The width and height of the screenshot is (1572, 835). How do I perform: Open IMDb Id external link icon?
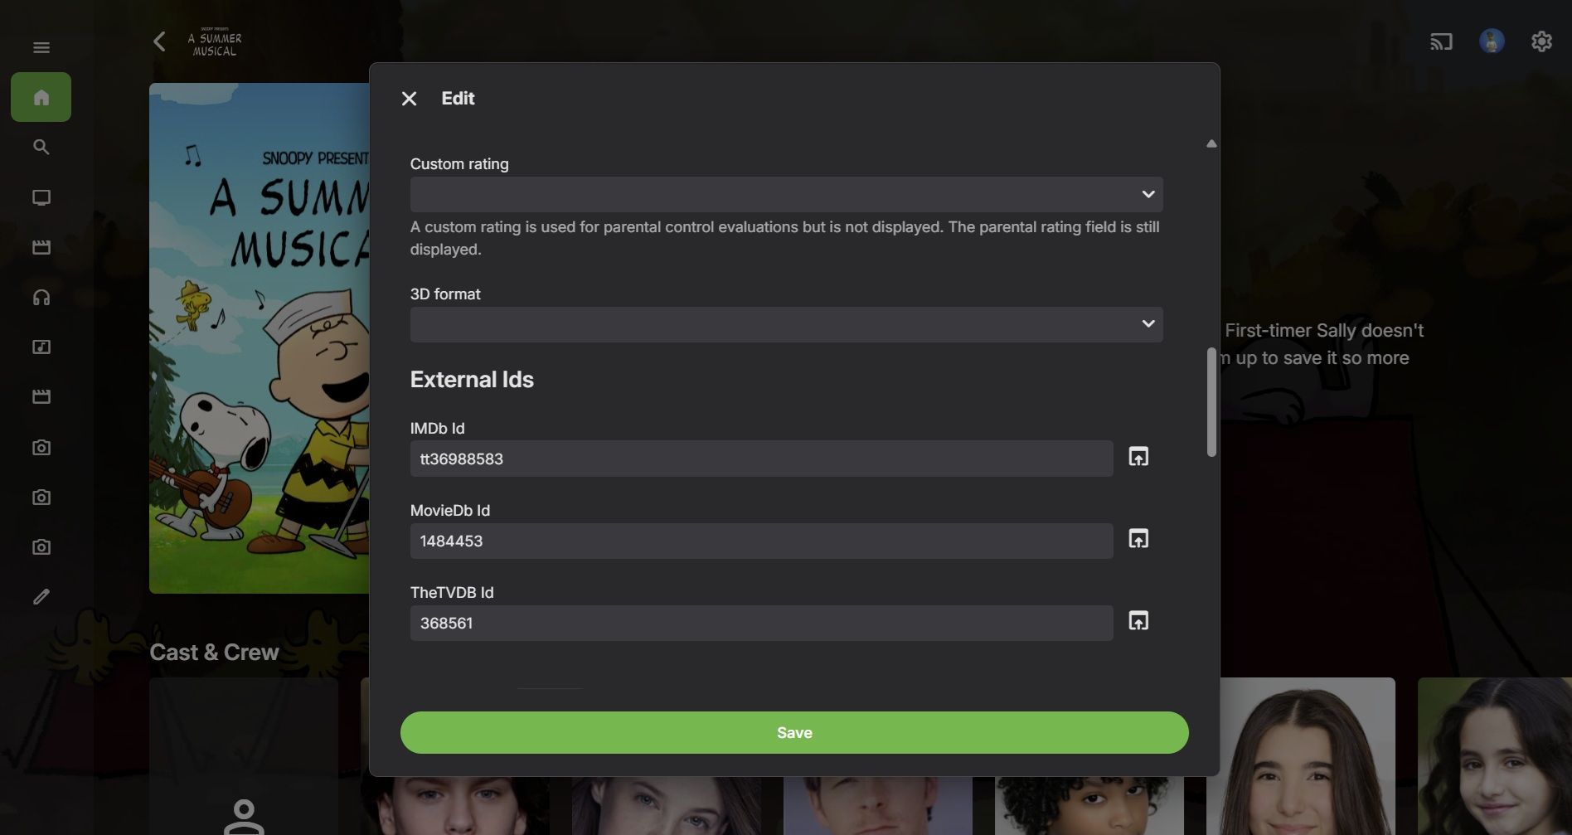click(x=1138, y=457)
